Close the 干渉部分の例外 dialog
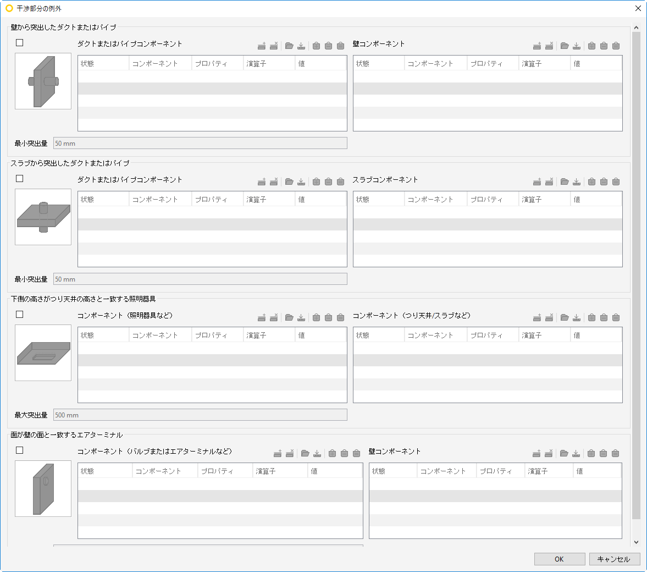647x572 pixels. pyautogui.click(x=638, y=8)
